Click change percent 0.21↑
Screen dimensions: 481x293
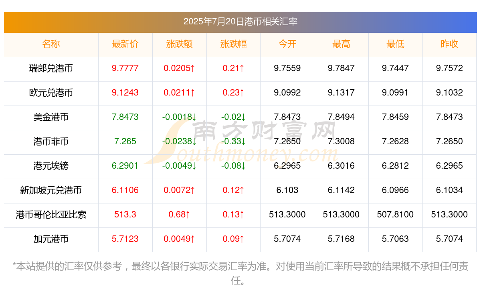click(233, 68)
